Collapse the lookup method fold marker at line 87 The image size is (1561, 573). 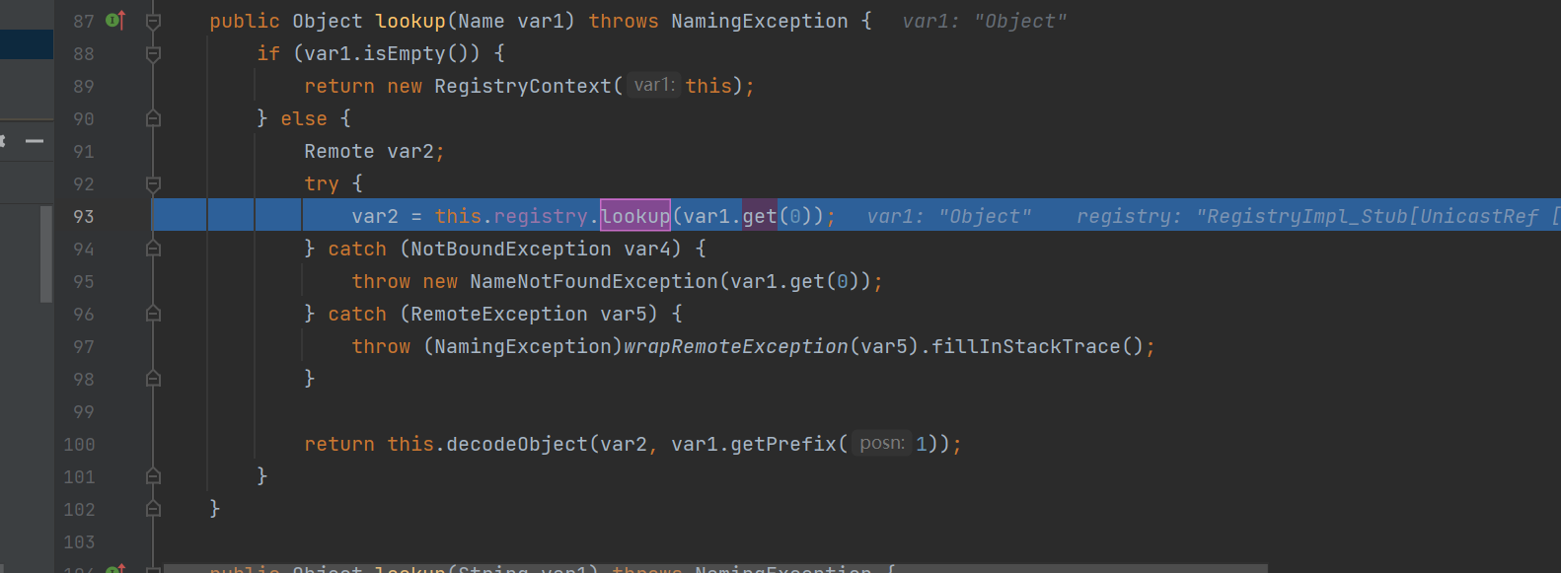[x=153, y=21]
